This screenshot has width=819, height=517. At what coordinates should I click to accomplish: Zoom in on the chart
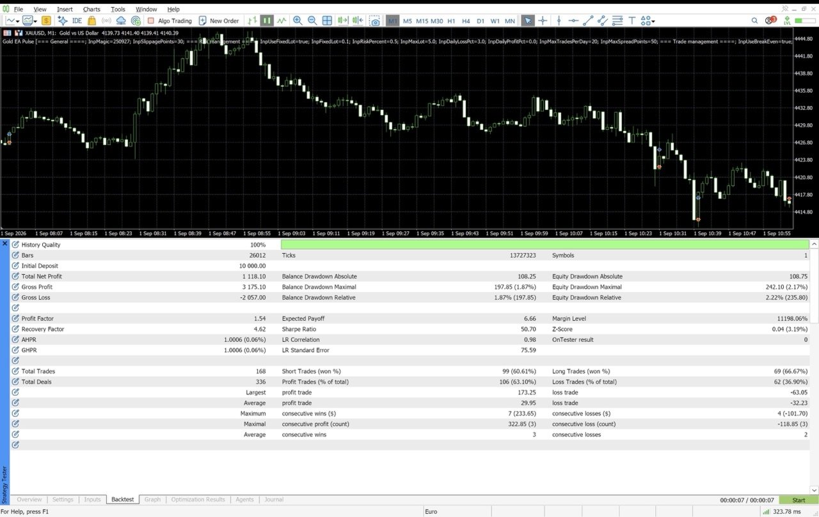298,20
